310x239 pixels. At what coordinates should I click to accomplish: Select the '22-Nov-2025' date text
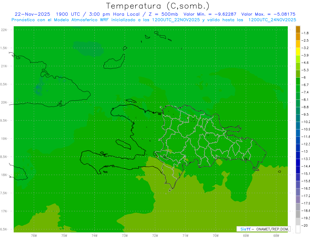click(32, 14)
